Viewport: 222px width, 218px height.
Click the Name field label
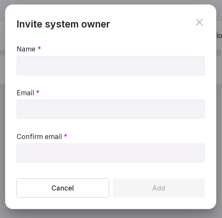click(26, 49)
